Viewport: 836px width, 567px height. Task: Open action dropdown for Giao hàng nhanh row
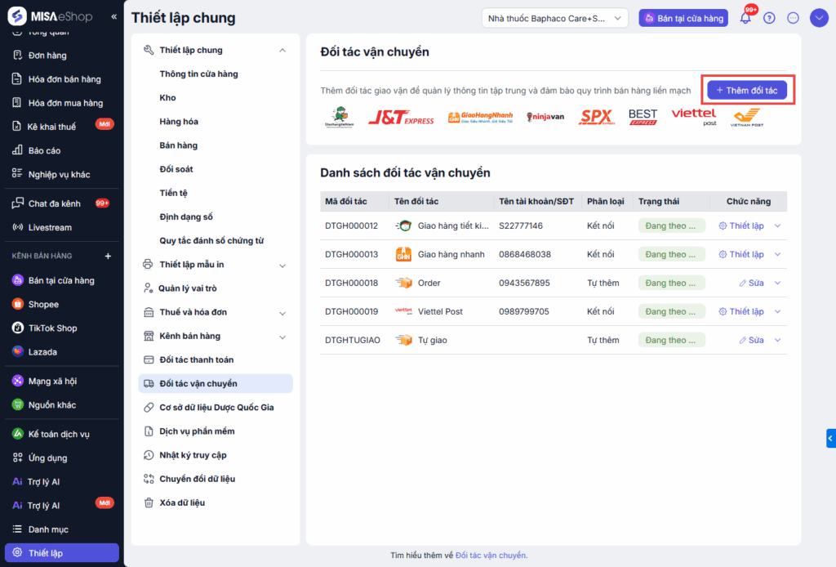777,254
